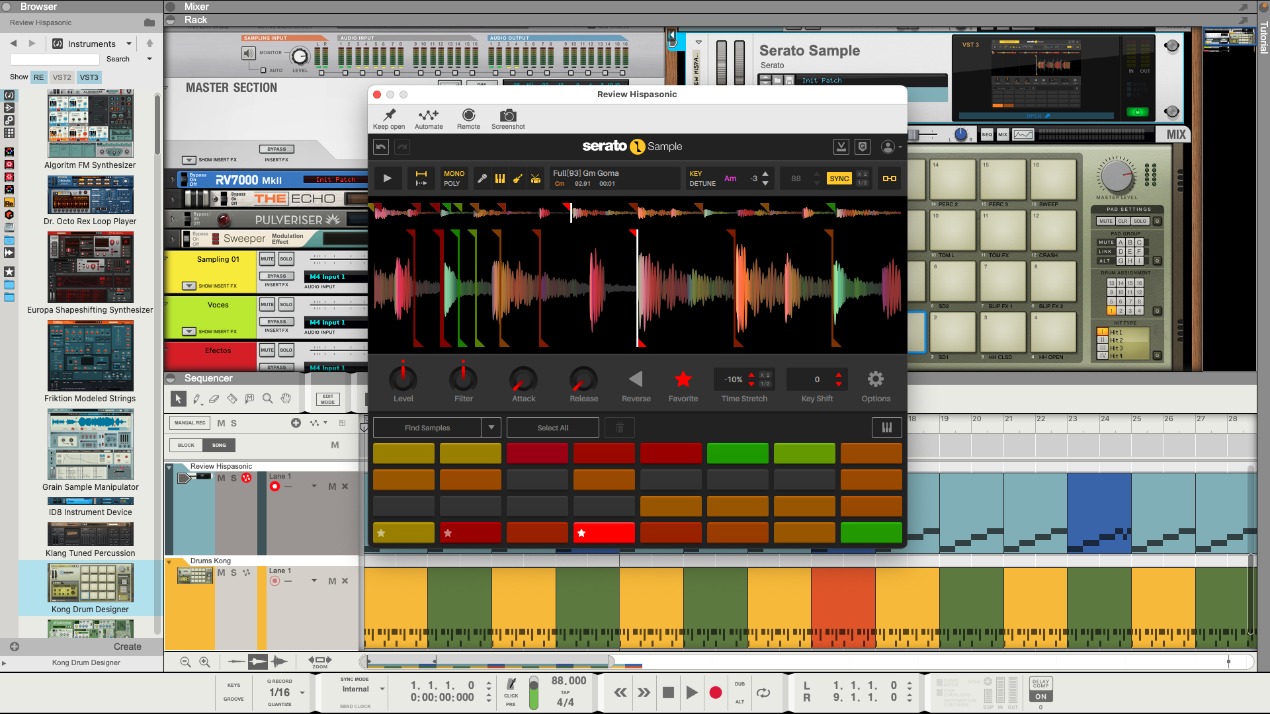The height and width of the screenshot is (714, 1270).
Task: Click the Screenshot icon in the plugin header
Action: pos(507,115)
